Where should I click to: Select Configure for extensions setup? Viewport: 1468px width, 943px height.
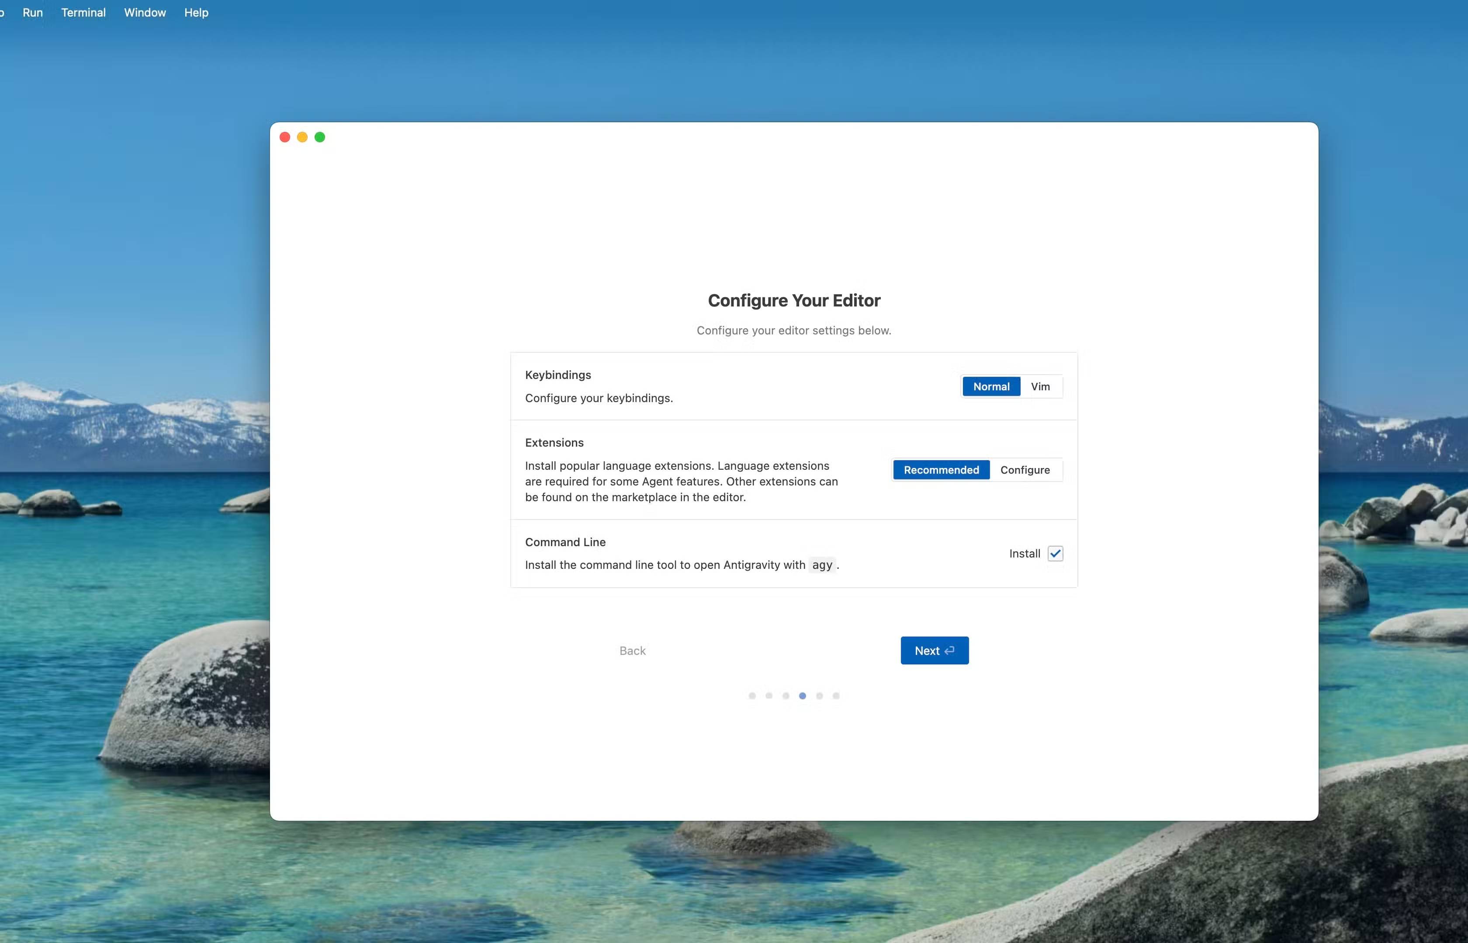pyautogui.click(x=1025, y=470)
